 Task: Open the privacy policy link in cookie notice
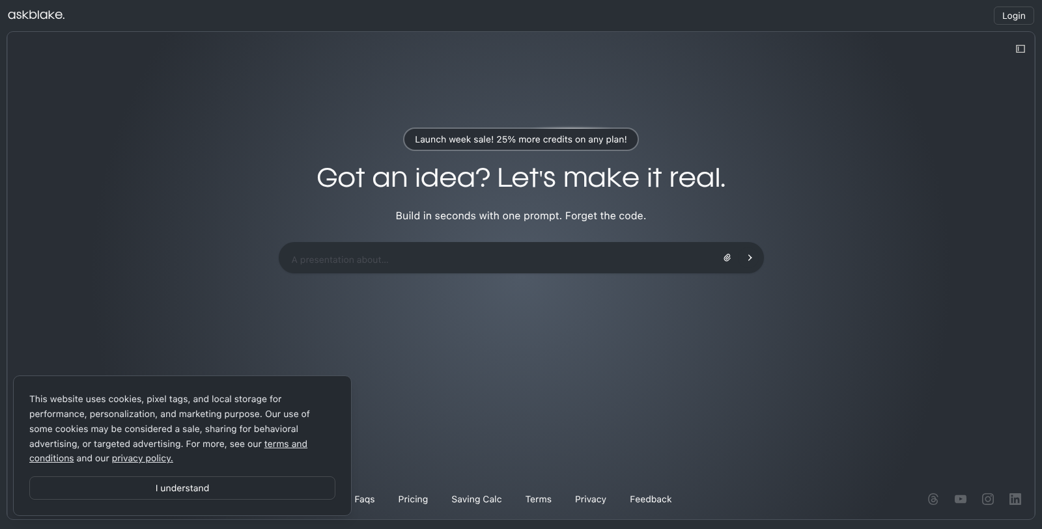pos(142,458)
